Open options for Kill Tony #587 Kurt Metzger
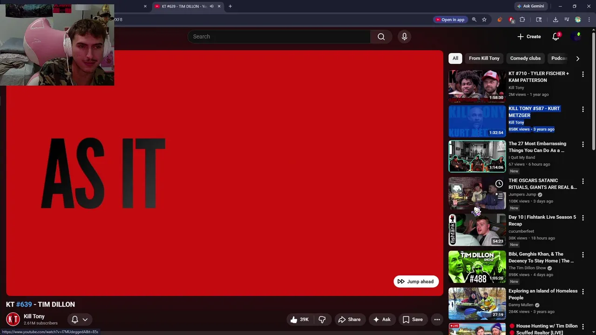Viewport: 596px width, 335px height. 582,109
